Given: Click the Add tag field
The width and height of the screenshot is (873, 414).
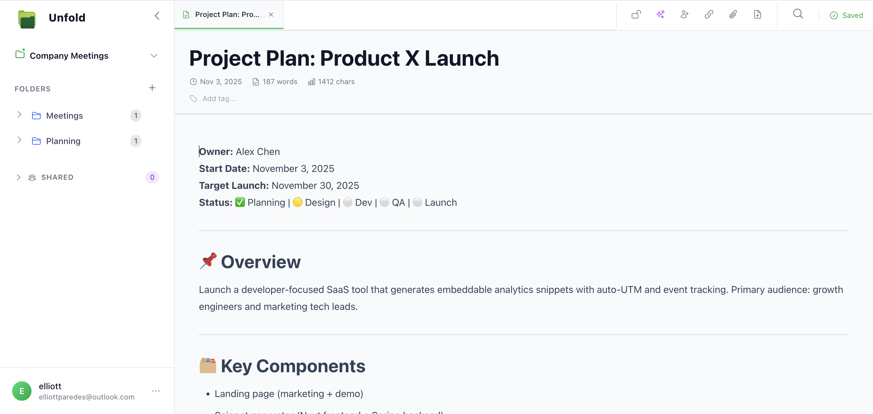Looking at the screenshot, I should point(219,98).
